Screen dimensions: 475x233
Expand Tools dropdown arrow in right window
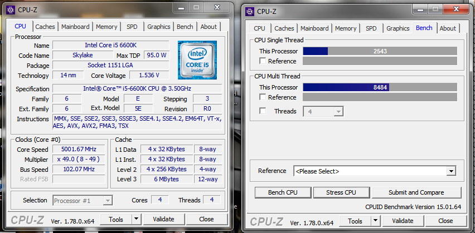pos(376,221)
